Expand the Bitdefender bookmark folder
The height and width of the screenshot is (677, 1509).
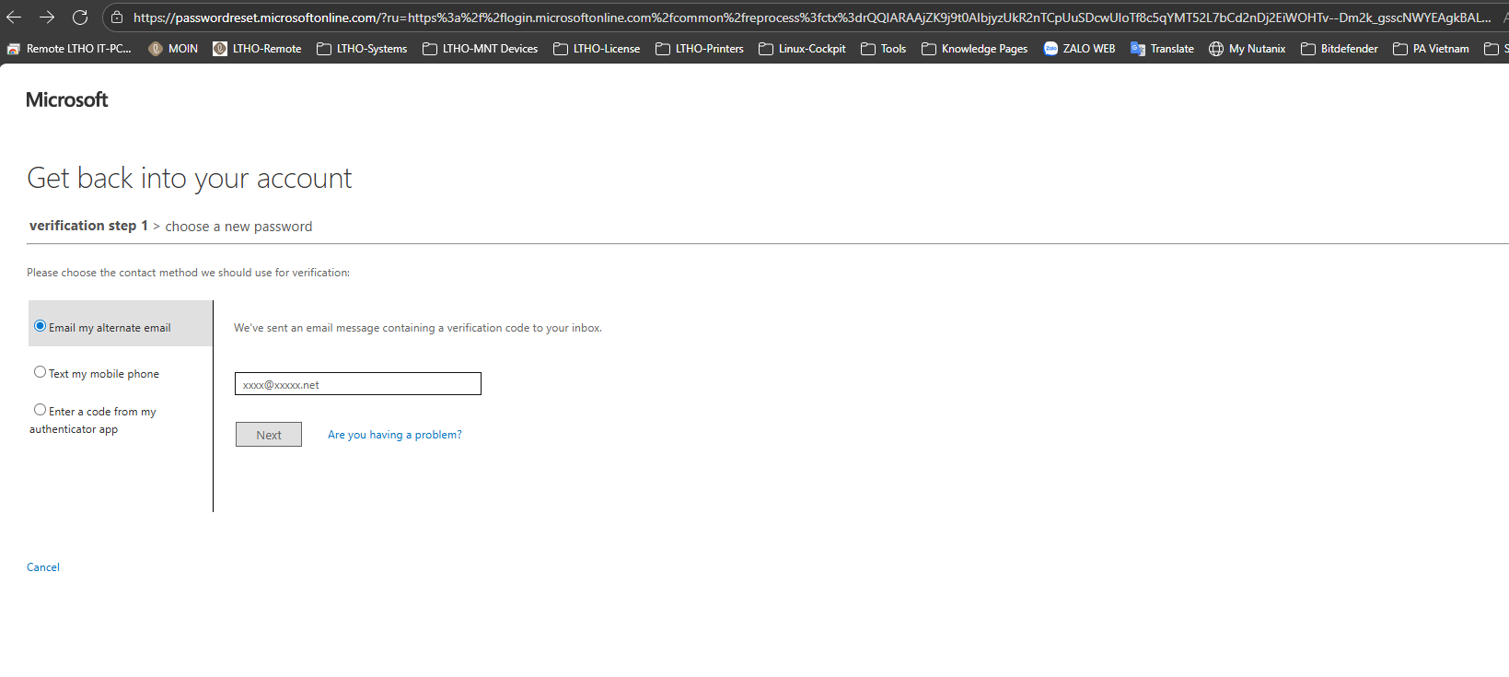pos(1340,49)
